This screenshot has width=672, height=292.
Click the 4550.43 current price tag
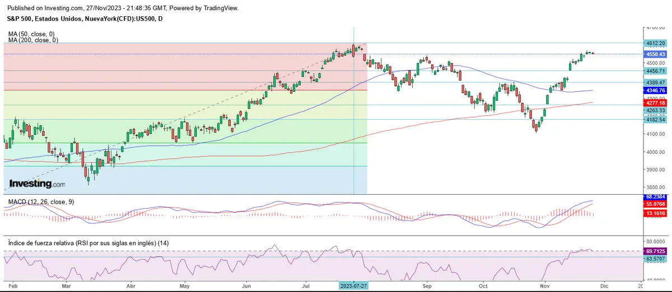pos(655,54)
